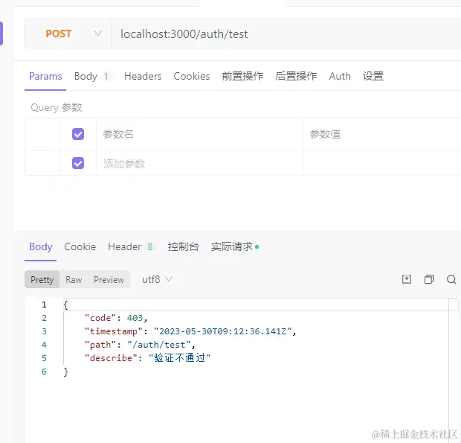Select the response Header tab

tap(130, 246)
